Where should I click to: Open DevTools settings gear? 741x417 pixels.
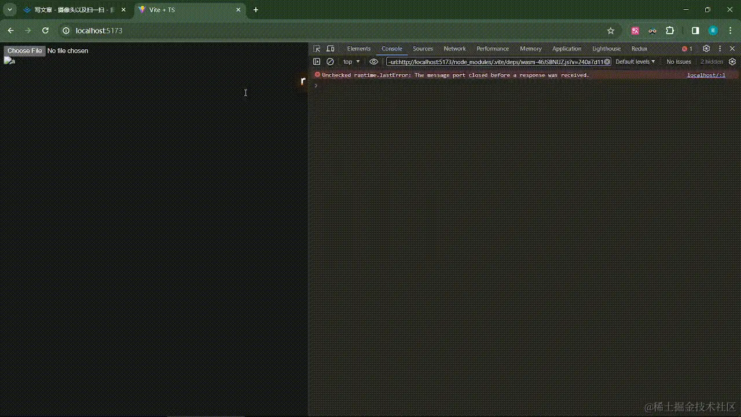pyautogui.click(x=706, y=49)
